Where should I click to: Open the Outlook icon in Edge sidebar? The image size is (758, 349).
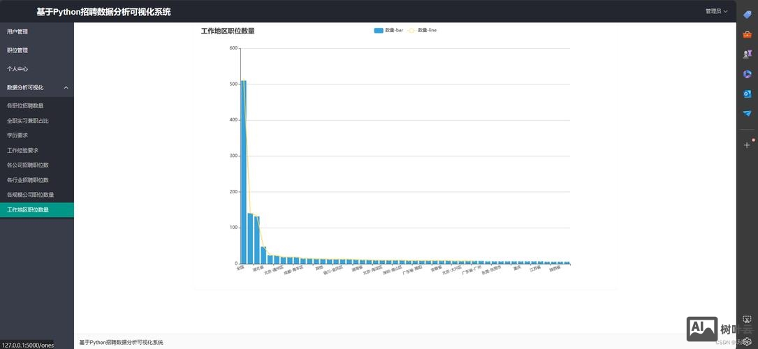pyautogui.click(x=747, y=94)
